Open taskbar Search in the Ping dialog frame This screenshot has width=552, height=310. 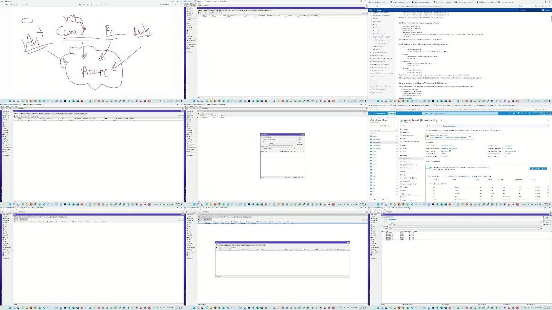tap(198, 204)
